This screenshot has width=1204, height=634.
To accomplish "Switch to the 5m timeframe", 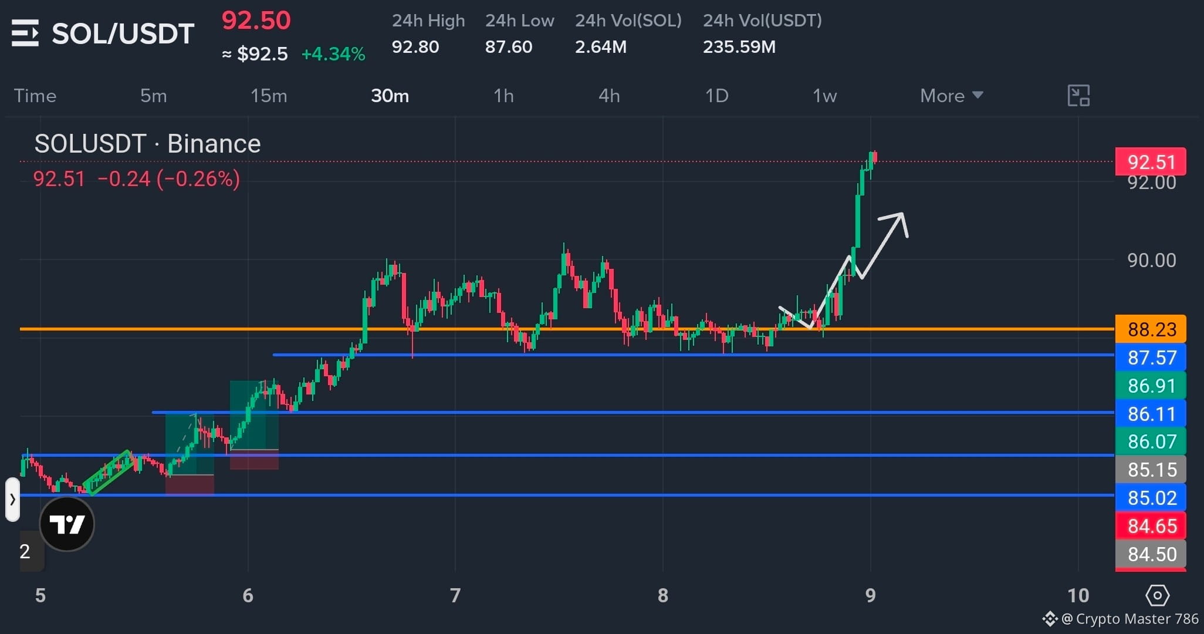I will point(154,96).
